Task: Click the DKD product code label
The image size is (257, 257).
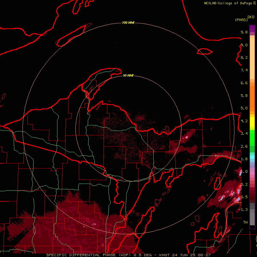Action: [251, 17]
